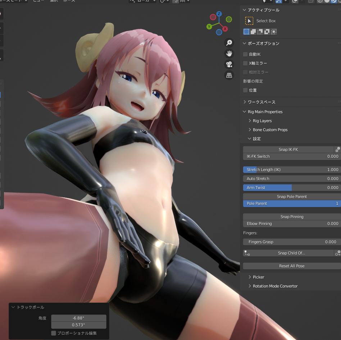This screenshot has height=340, width=341.
Task: Click the negative X red circle on gizmo
Action: [x=213, y=17]
